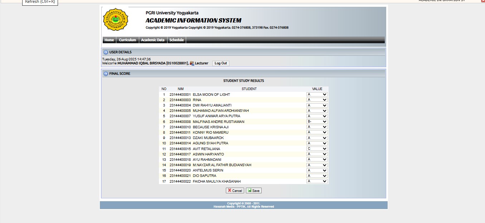Screen dimensions: 485x223
Task: Open grade dropdown for Elsa Moon of Light
Action: click(x=317, y=95)
